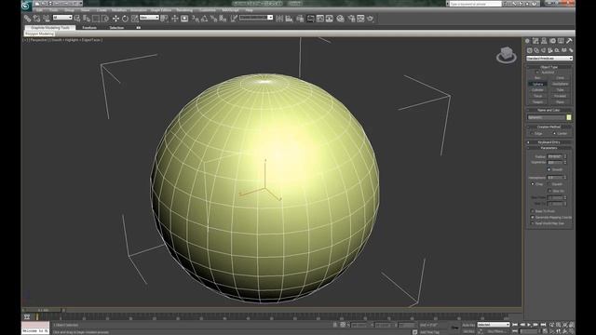Enable the Slice On checkbox

click(x=549, y=191)
